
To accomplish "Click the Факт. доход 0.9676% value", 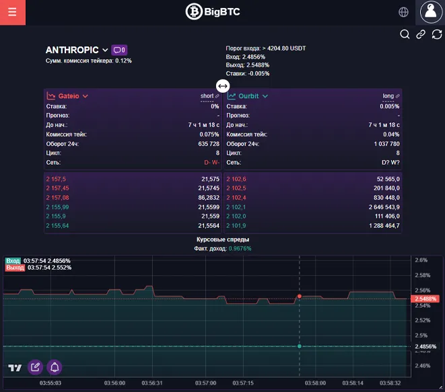I will (x=240, y=249).
